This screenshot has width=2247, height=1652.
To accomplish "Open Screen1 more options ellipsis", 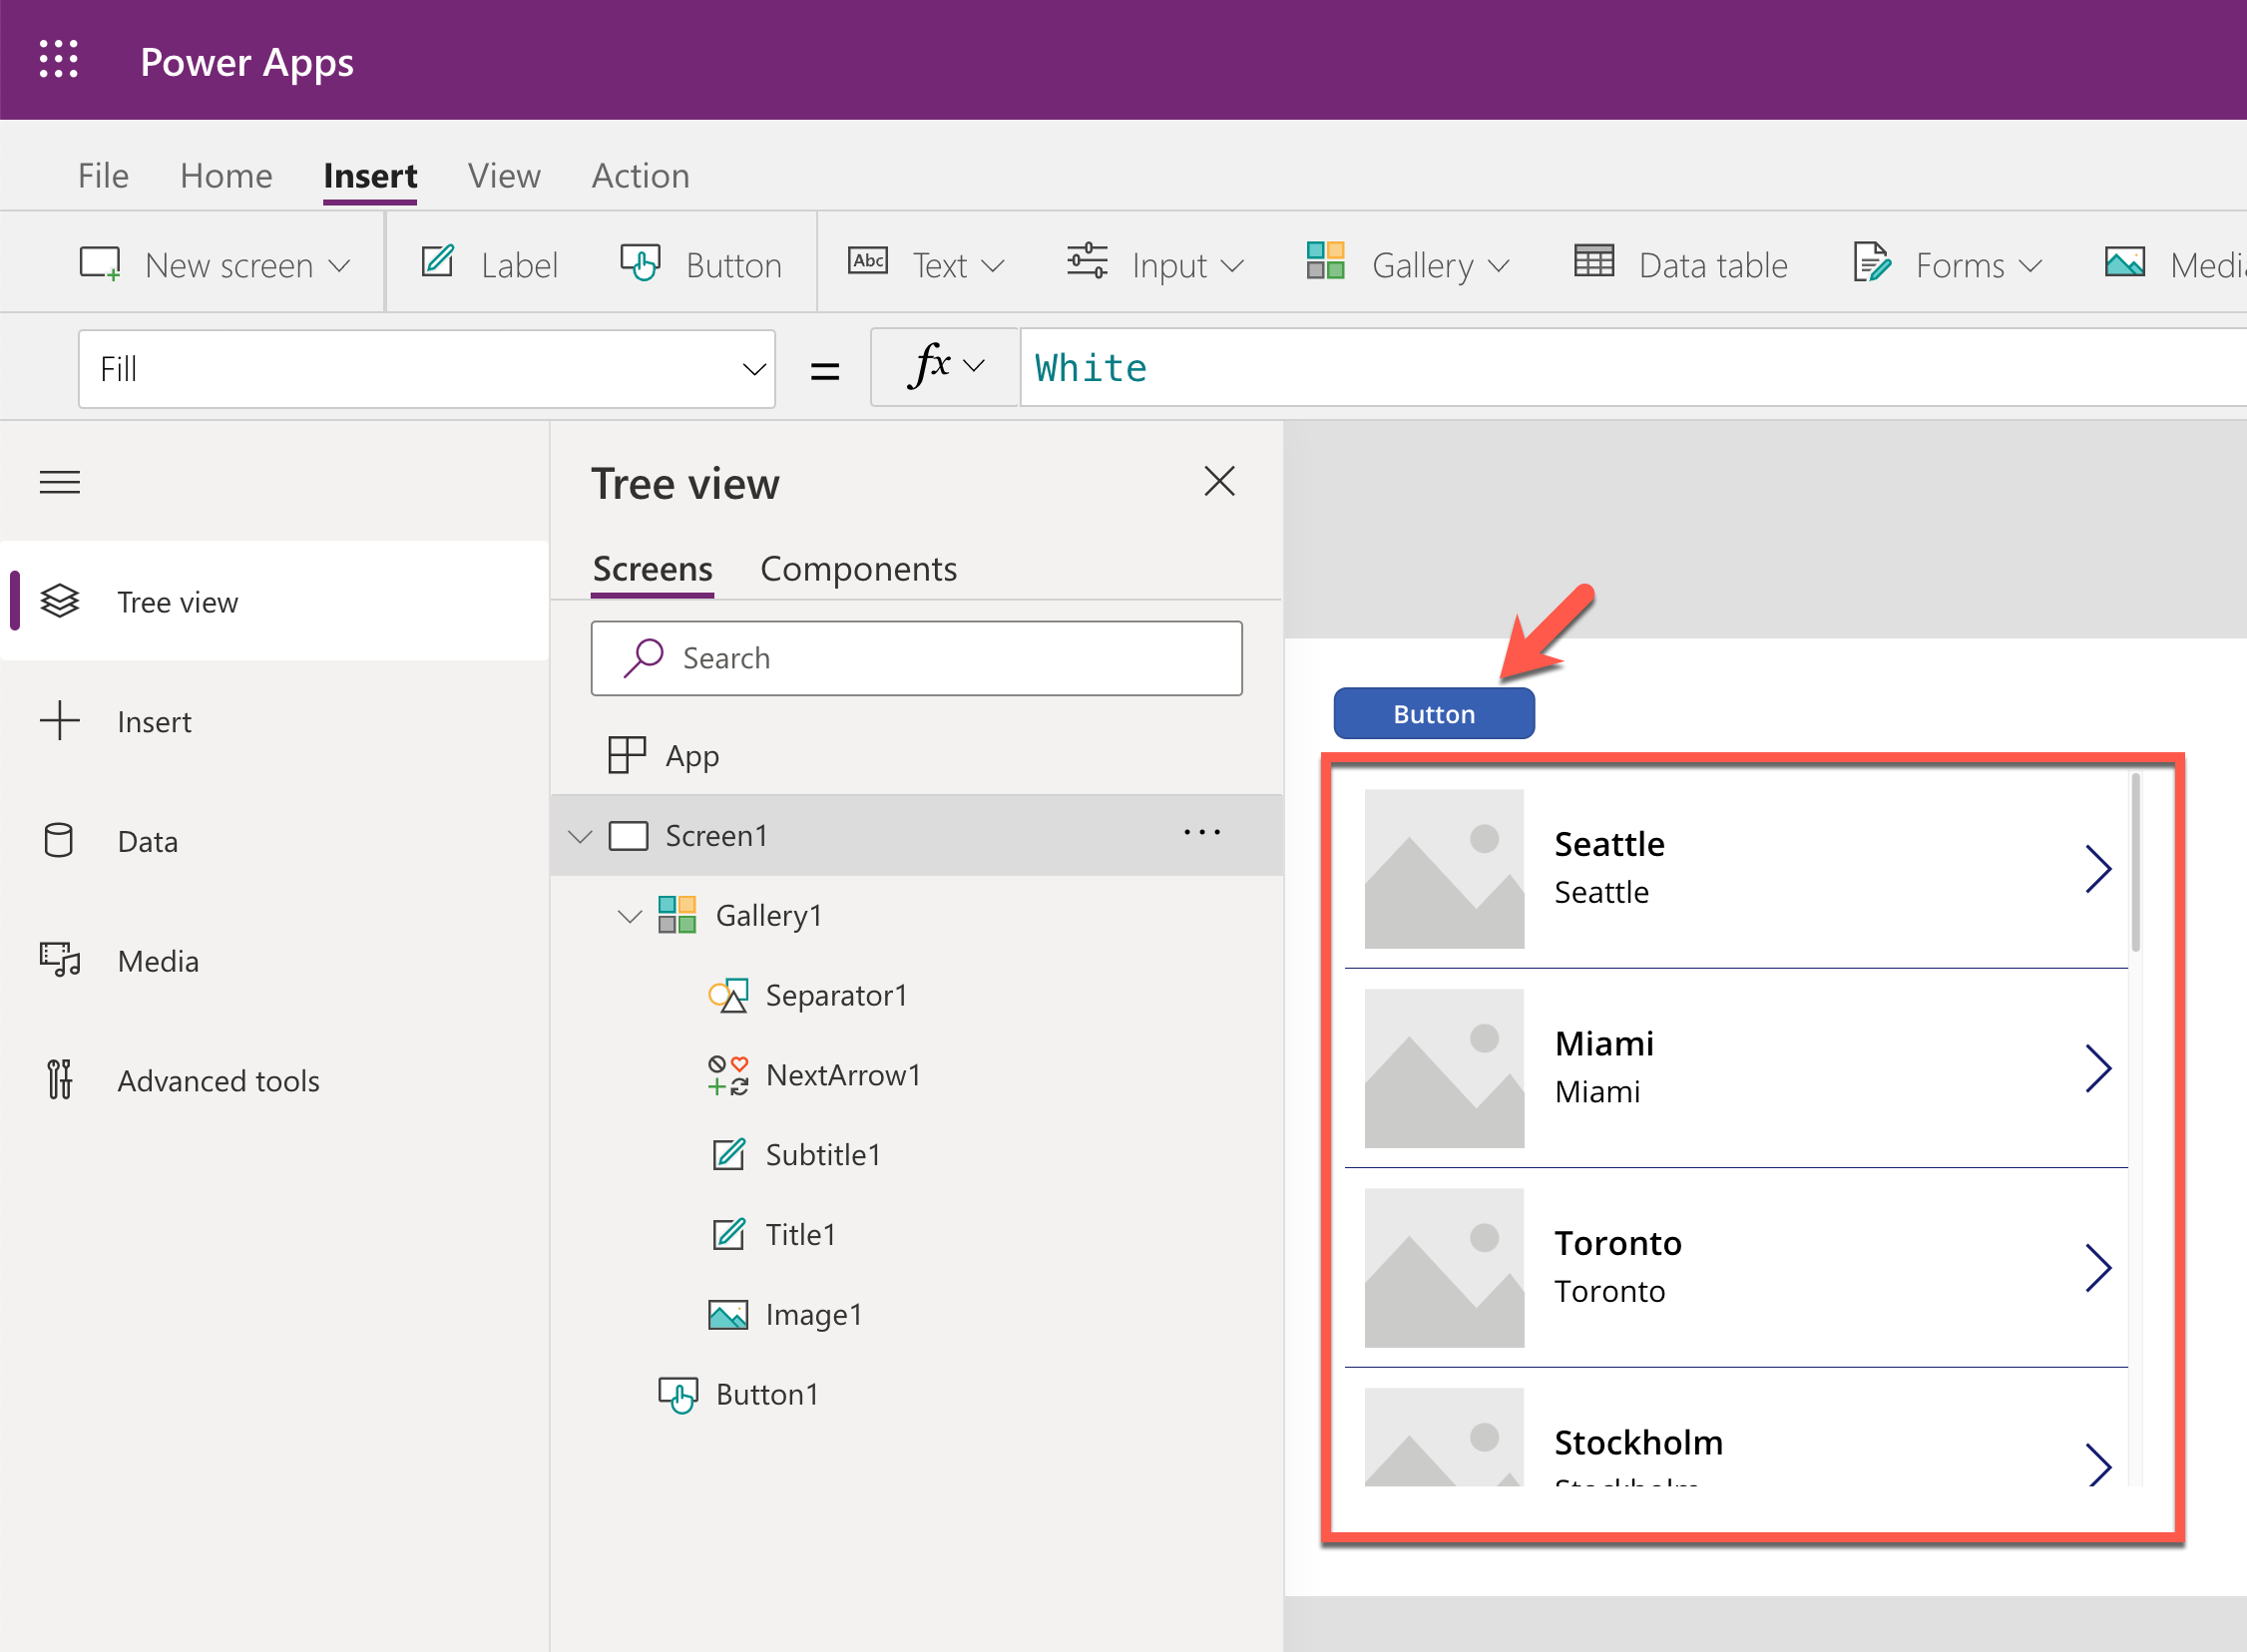I will [1202, 832].
